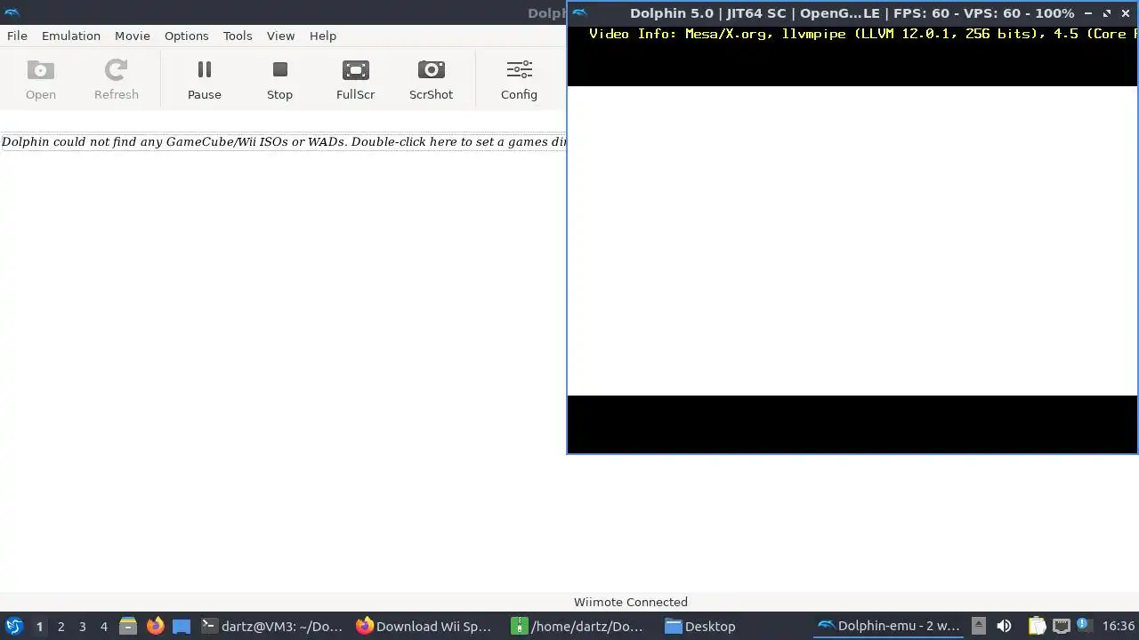Switch to workspace 2
The width and height of the screenshot is (1139, 640).
[x=61, y=626]
